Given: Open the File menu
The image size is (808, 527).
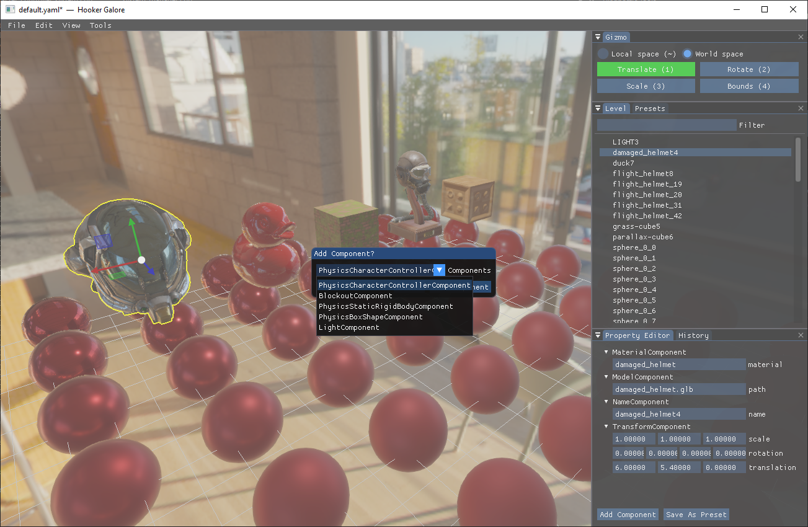Looking at the screenshot, I should tap(17, 25).
